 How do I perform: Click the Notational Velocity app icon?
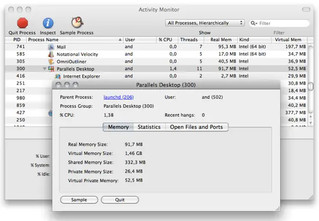[51, 54]
